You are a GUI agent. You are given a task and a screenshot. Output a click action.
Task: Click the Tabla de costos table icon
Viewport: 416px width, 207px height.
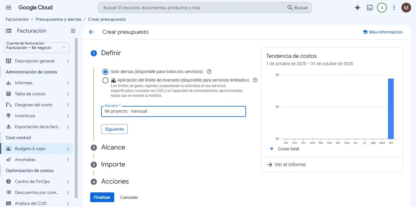[x=9, y=94]
